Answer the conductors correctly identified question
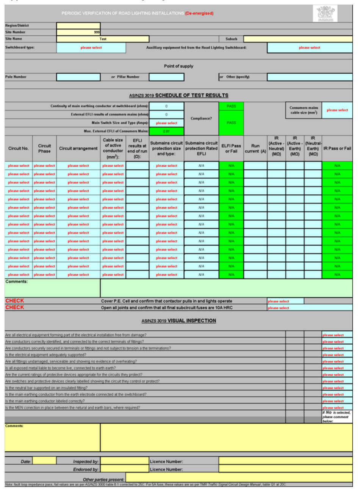 [337, 342]
